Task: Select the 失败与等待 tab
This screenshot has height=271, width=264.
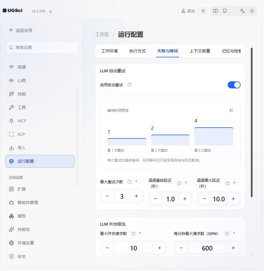Action: pos(167,51)
